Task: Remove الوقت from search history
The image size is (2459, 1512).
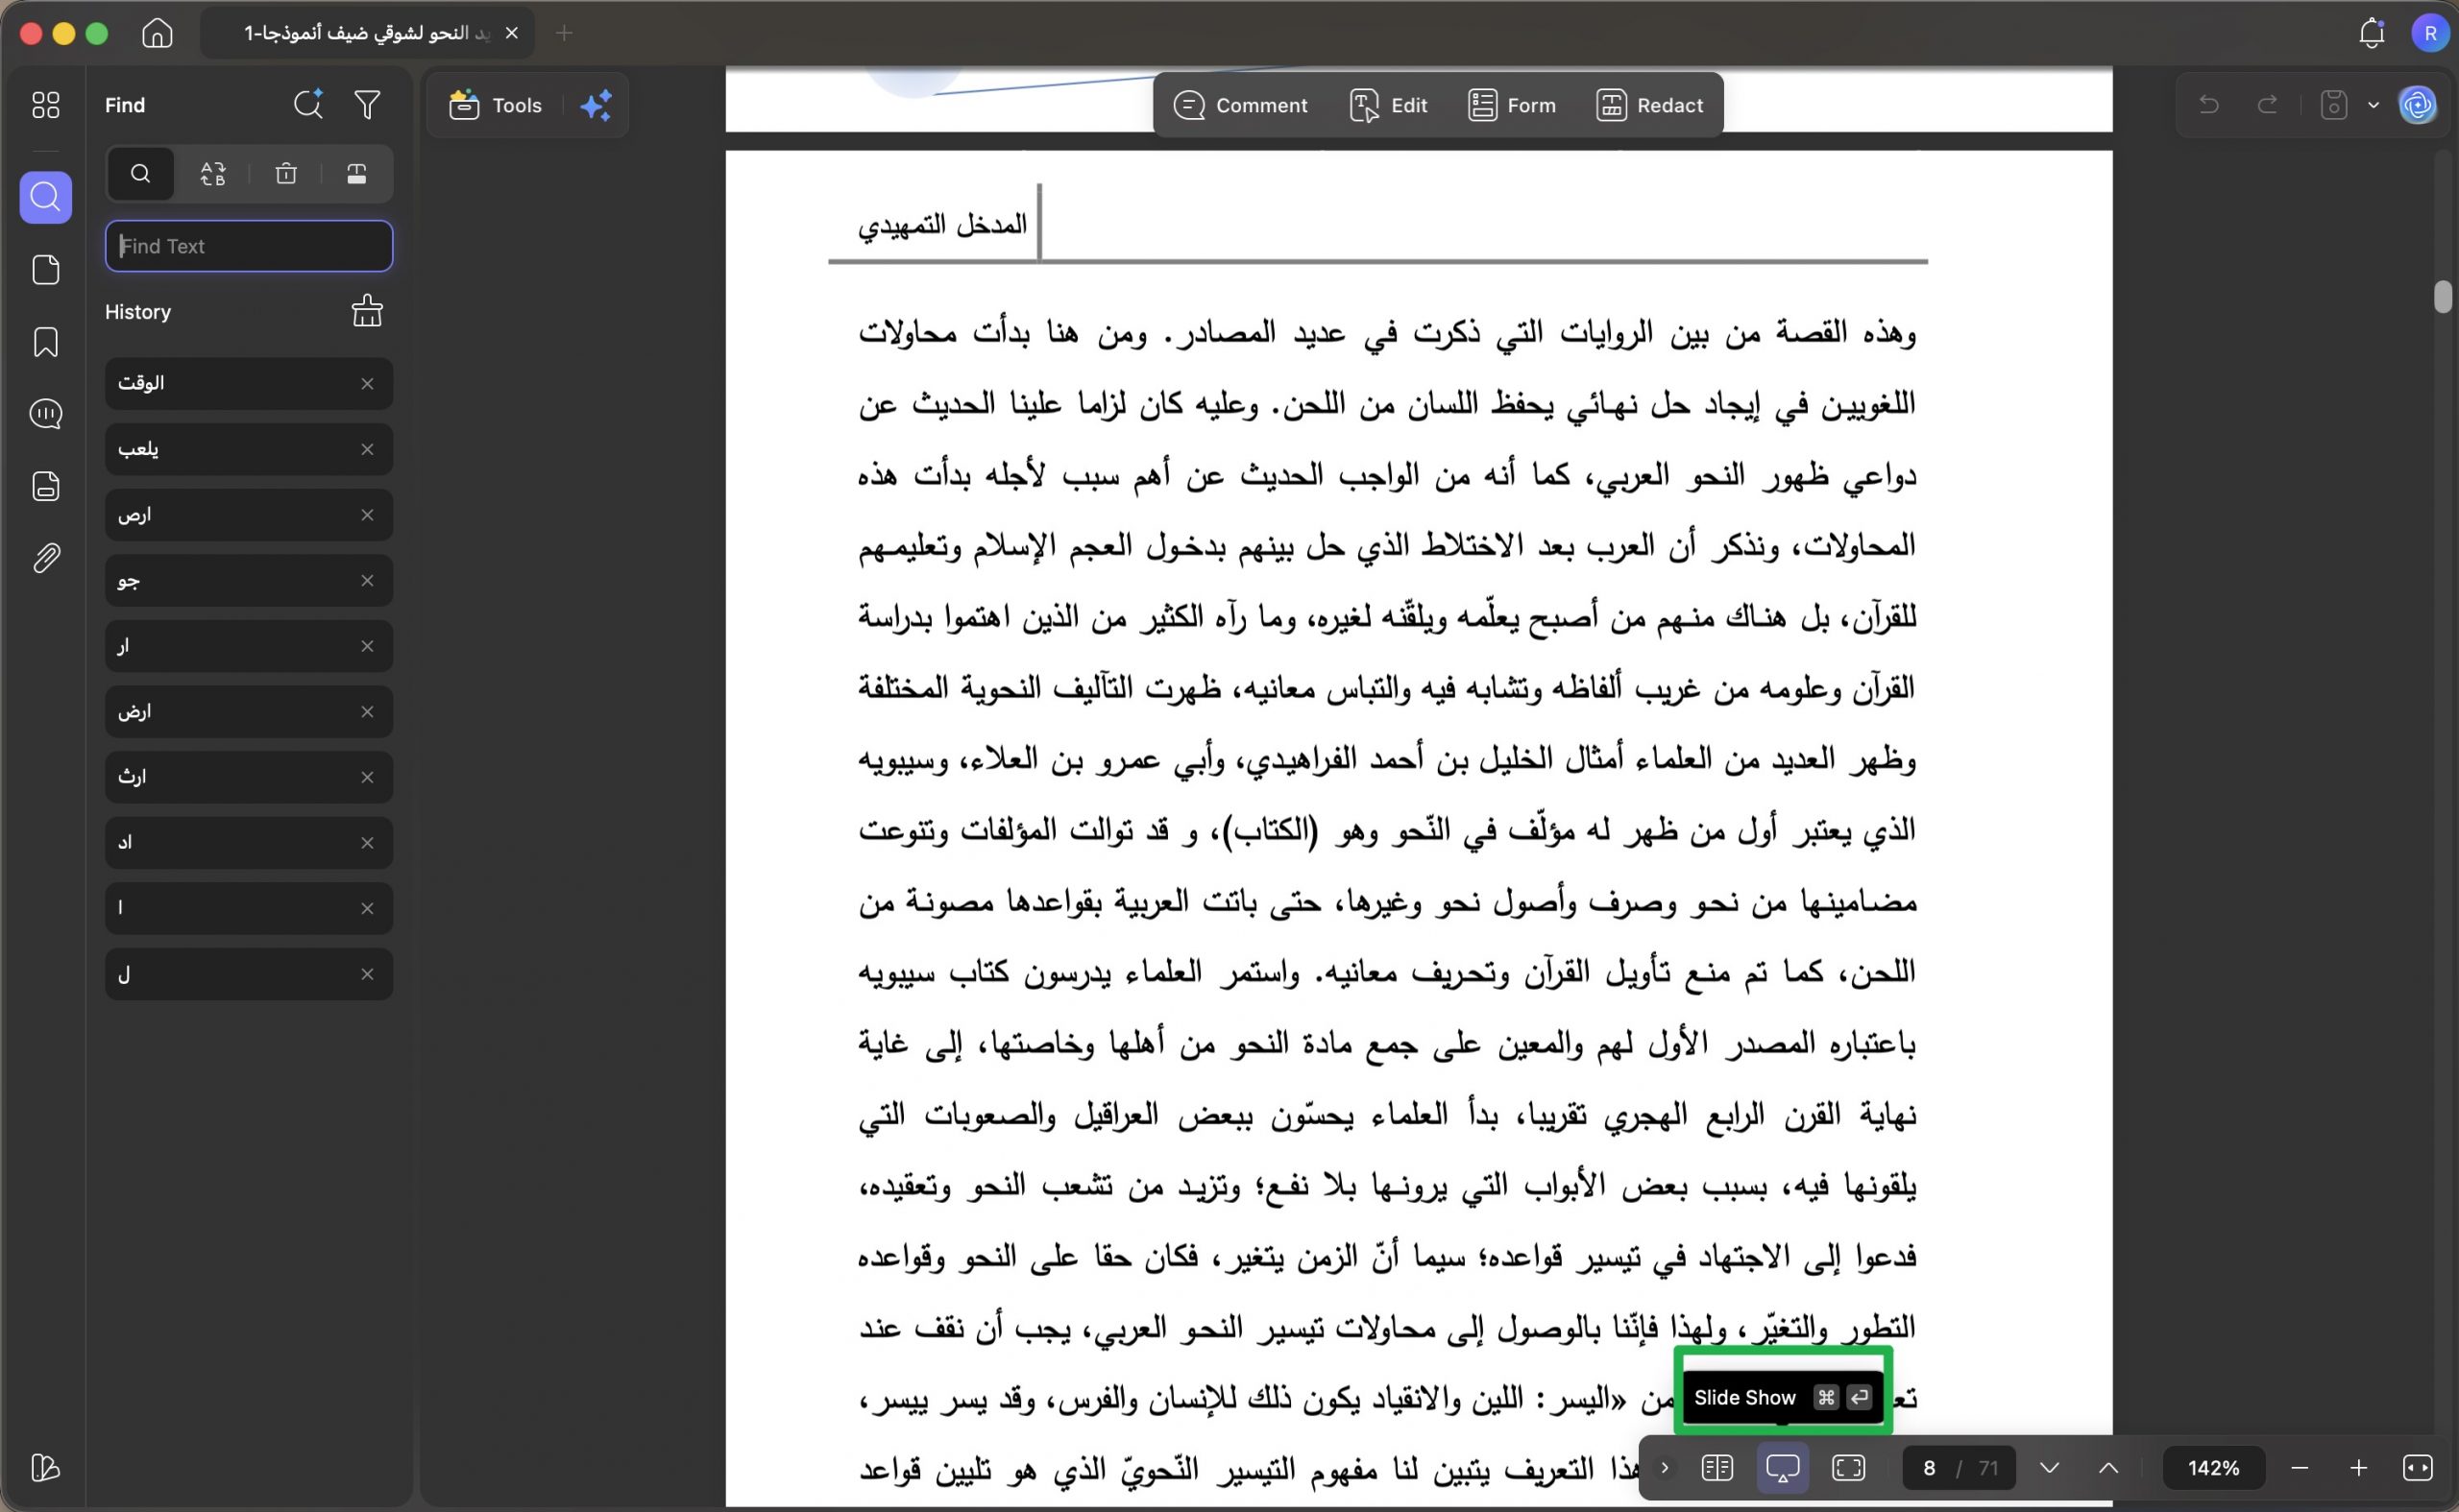Action: tap(367, 384)
